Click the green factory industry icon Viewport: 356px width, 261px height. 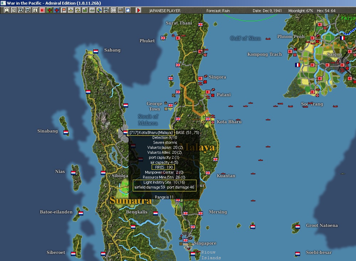[85, 10]
